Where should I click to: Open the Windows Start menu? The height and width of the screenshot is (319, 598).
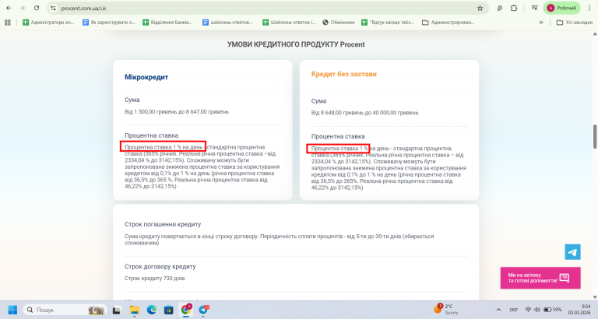click(12, 310)
